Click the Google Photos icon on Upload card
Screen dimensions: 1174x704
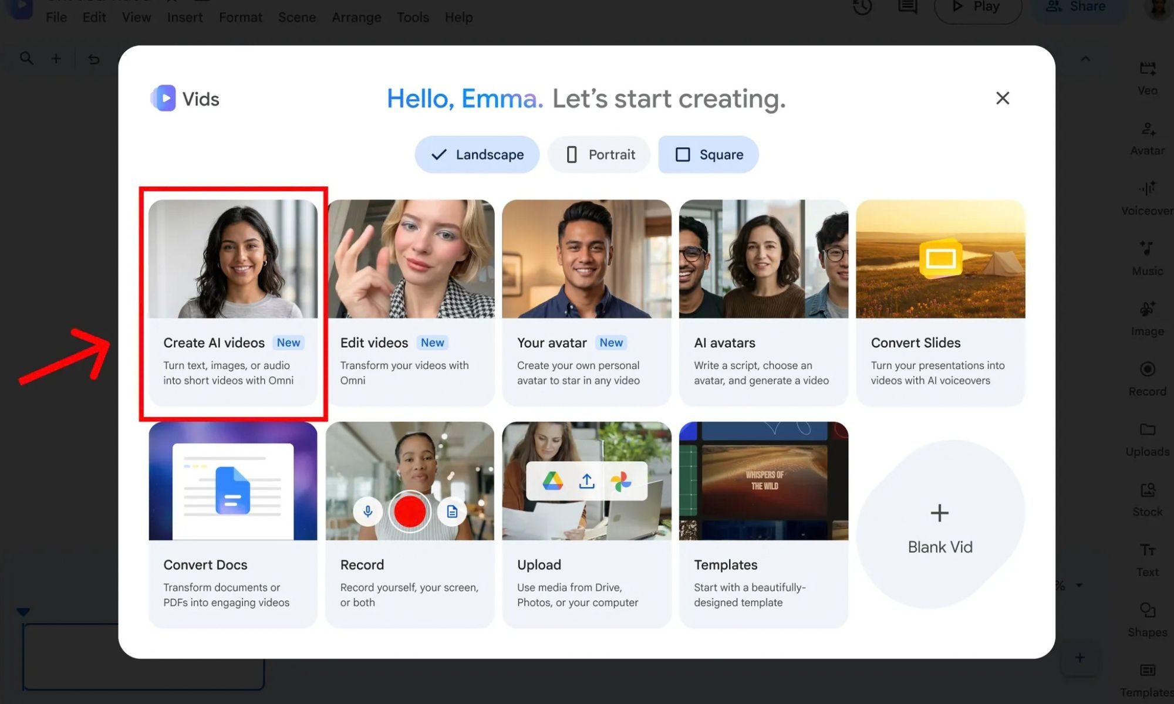(x=620, y=481)
